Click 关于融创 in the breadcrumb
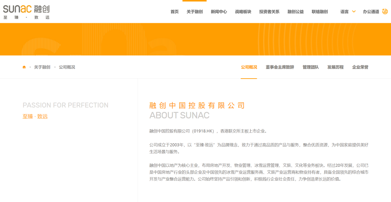Viewport: 391px width, 202px height. click(42, 67)
